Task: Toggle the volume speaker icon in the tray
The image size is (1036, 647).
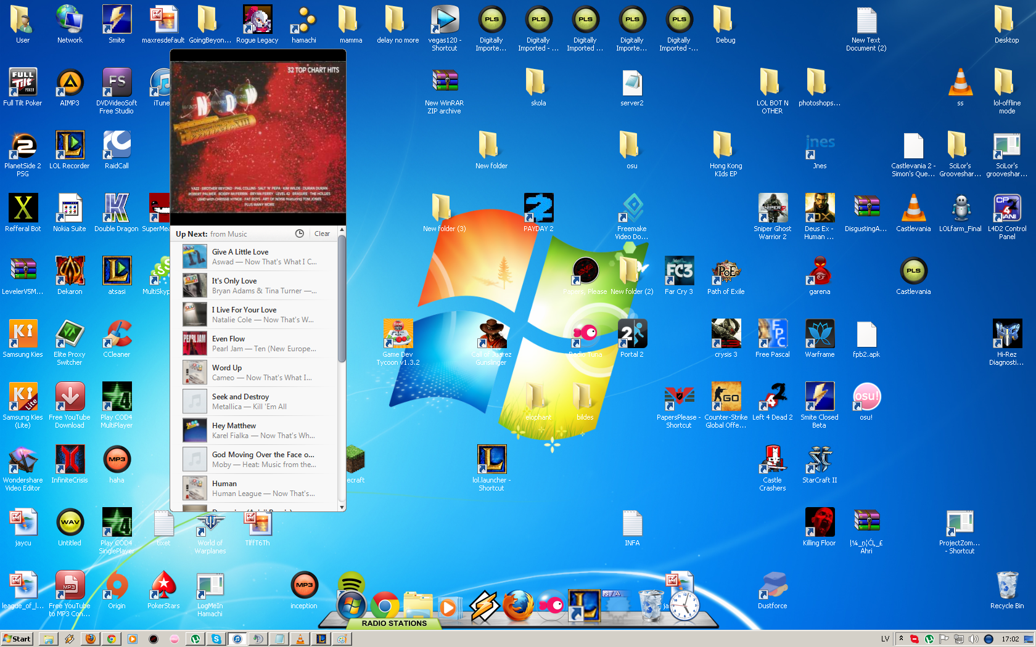Action: tap(973, 639)
